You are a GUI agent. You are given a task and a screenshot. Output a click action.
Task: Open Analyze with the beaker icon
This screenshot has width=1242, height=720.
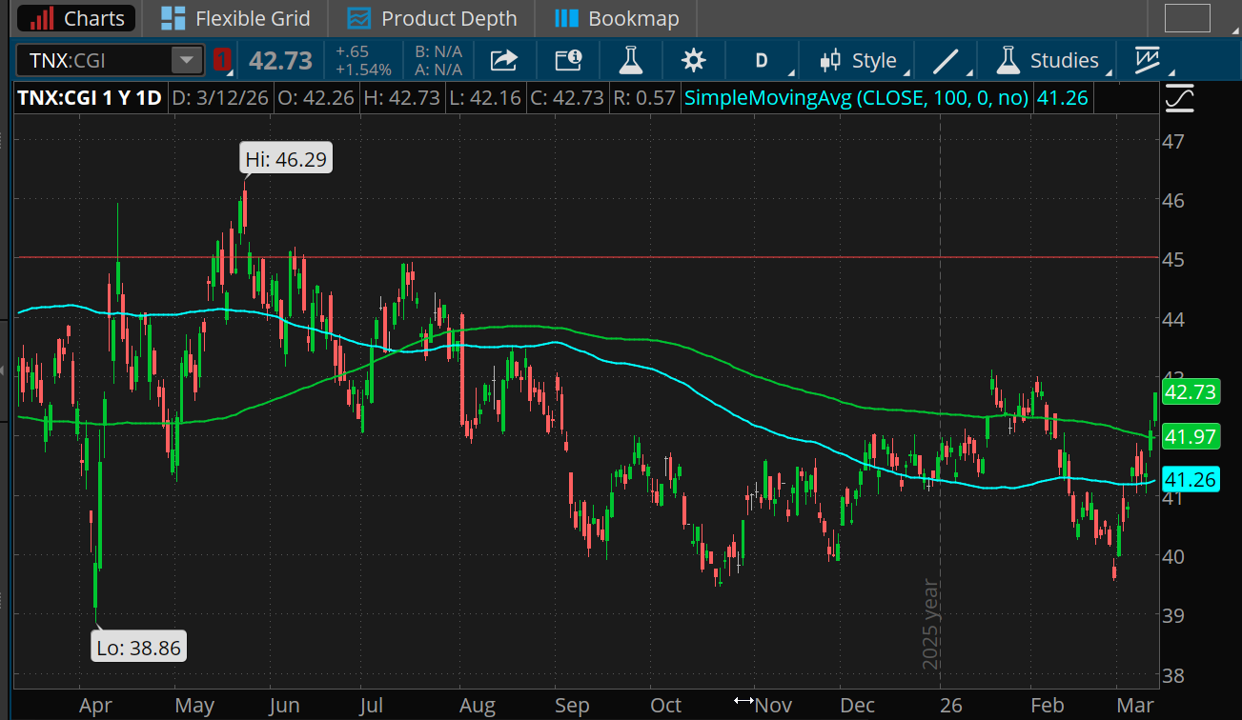tap(631, 60)
